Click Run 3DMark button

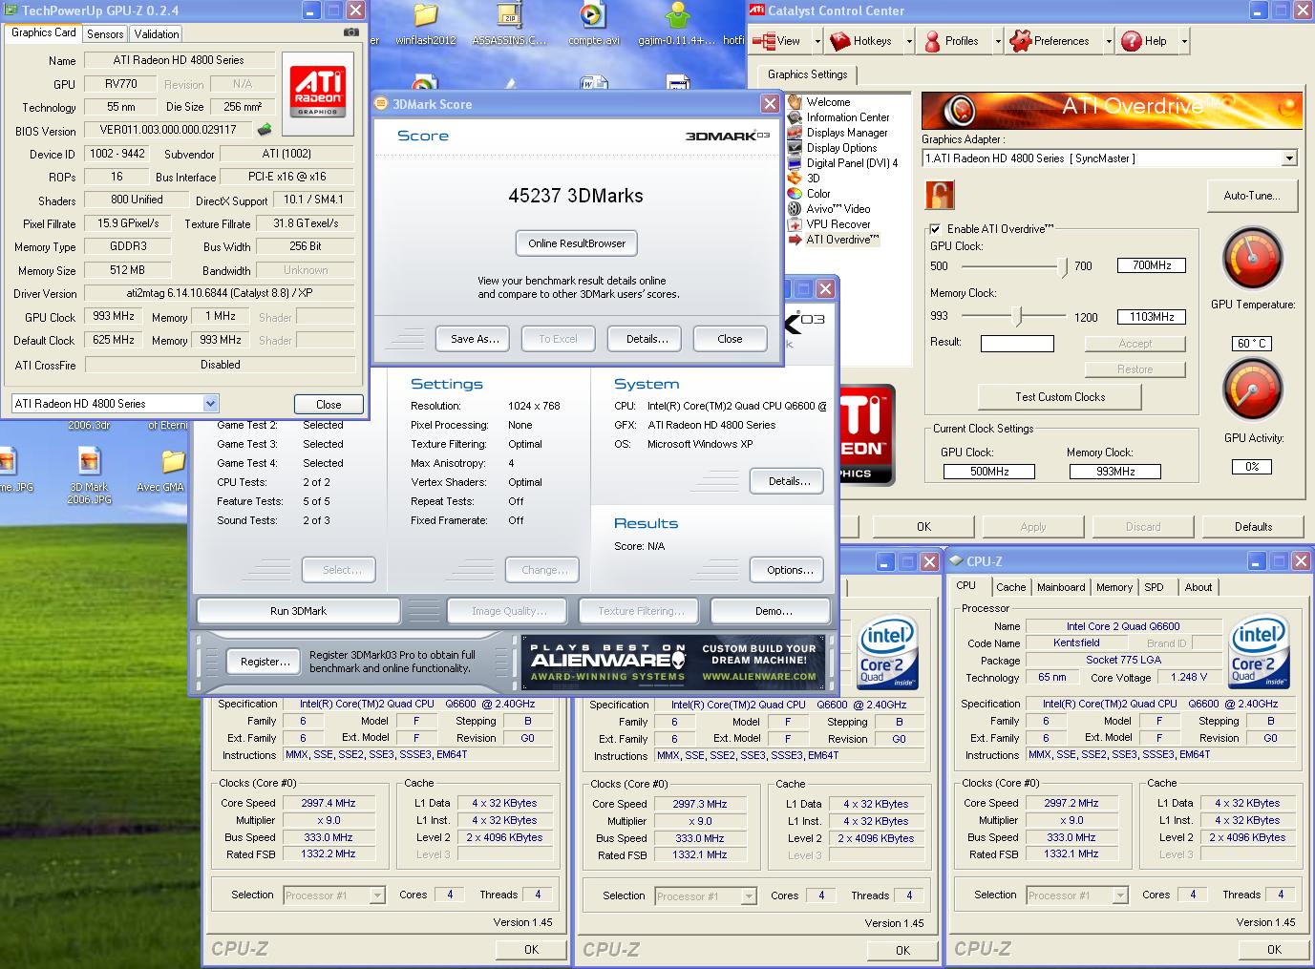pyautogui.click(x=298, y=611)
